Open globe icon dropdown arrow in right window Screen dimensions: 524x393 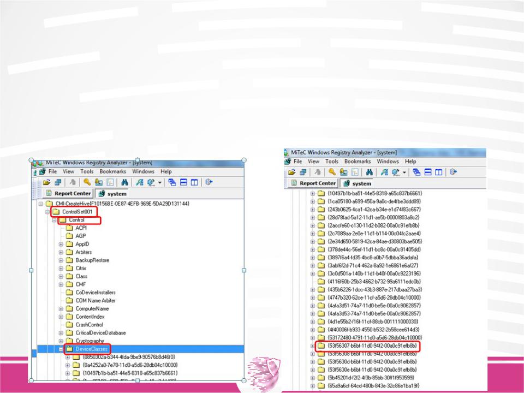pos(404,172)
